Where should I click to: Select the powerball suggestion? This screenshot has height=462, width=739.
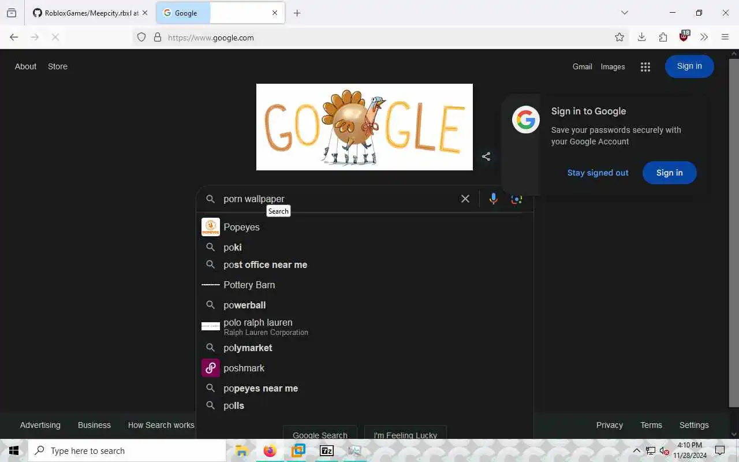(365, 305)
